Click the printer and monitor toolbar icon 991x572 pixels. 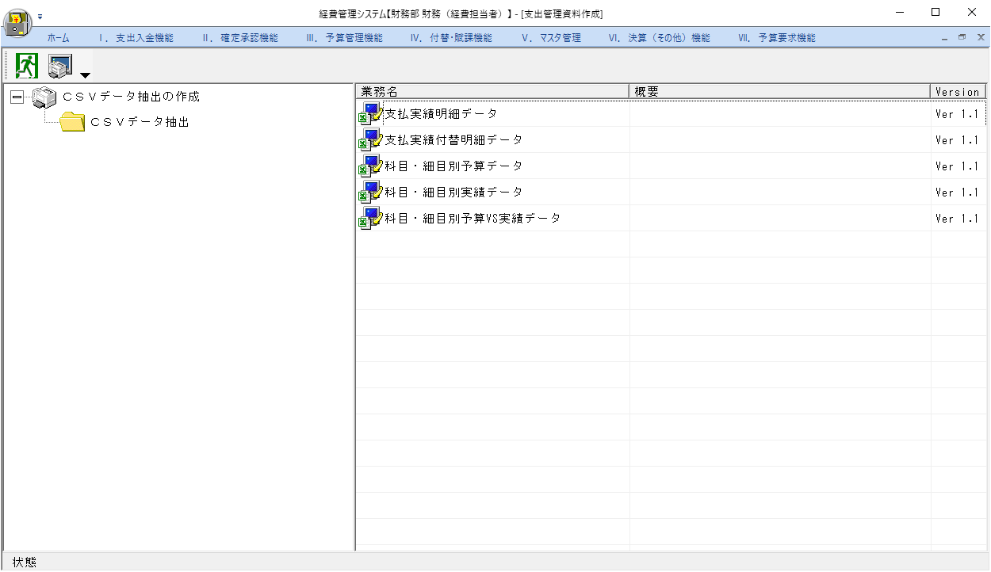[60, 66]
